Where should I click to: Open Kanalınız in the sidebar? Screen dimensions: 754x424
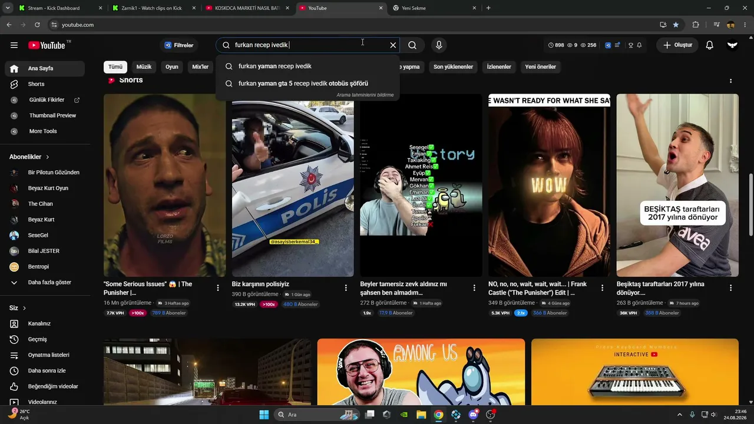pos(45,324)
